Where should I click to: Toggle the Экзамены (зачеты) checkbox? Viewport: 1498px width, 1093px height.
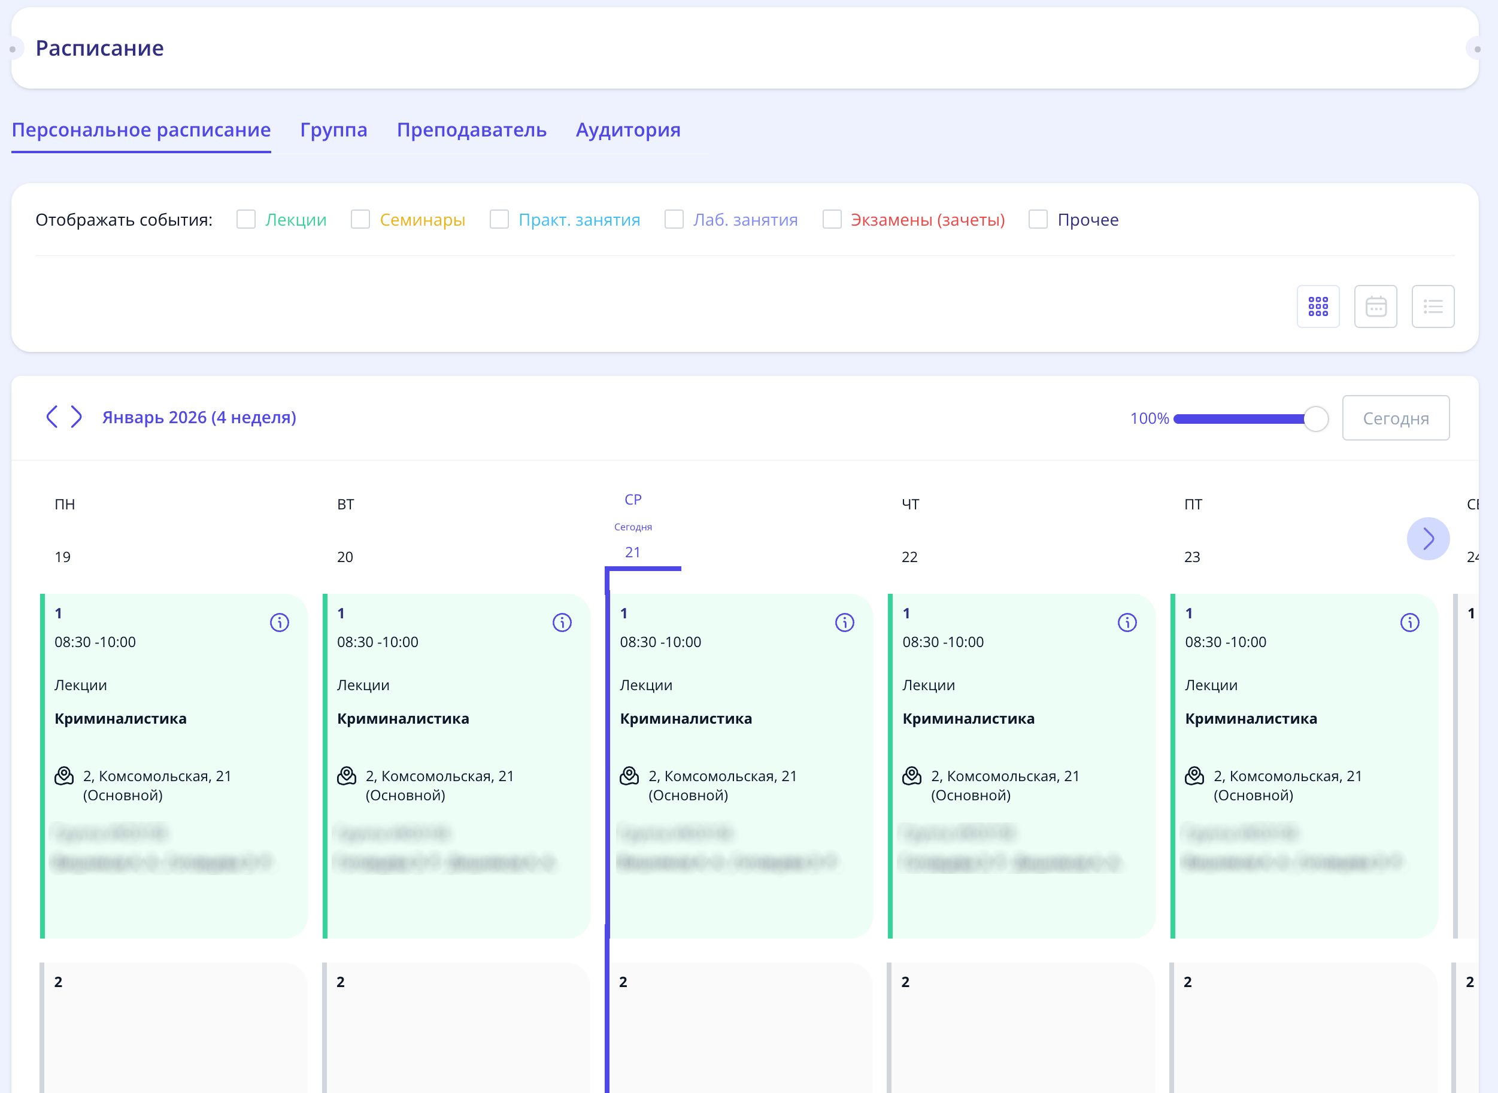pyautogui.click(x=832, y=220)
